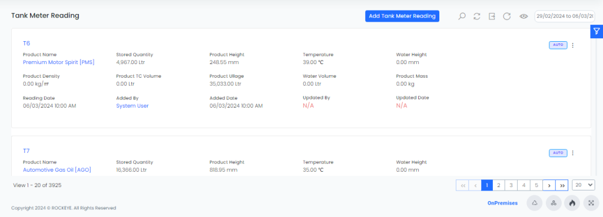Click the sync arrows icon
The width and height of the screenshot is (603, 217).
coord(477,16)
